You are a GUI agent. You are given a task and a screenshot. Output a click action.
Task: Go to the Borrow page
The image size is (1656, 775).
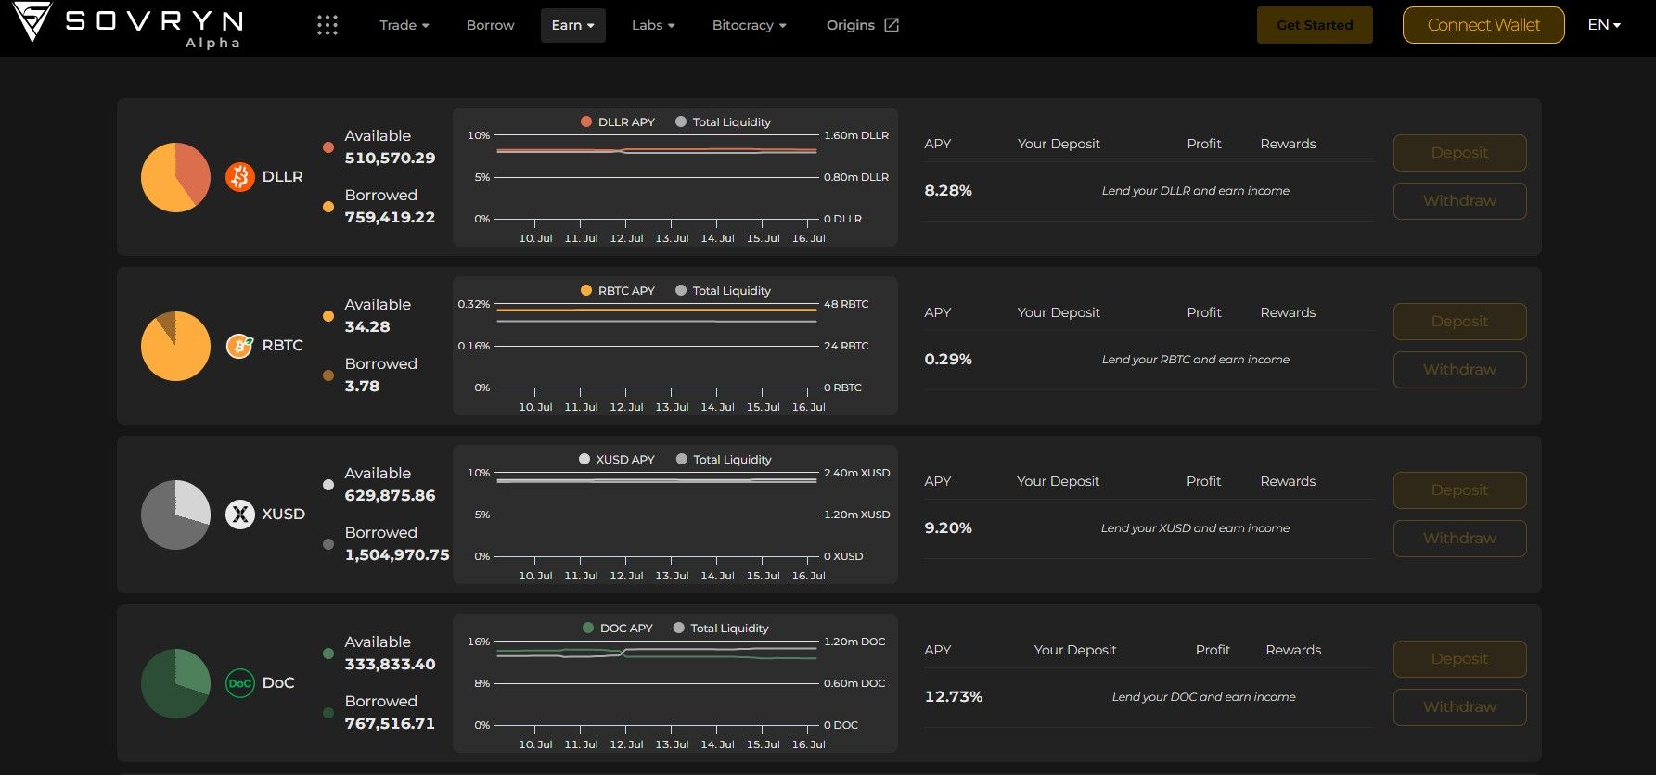click(490, 25)
